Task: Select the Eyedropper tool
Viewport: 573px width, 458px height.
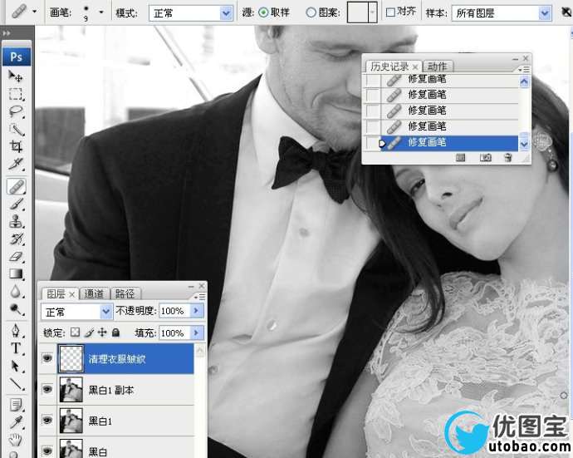Action: tap(15, 422)
